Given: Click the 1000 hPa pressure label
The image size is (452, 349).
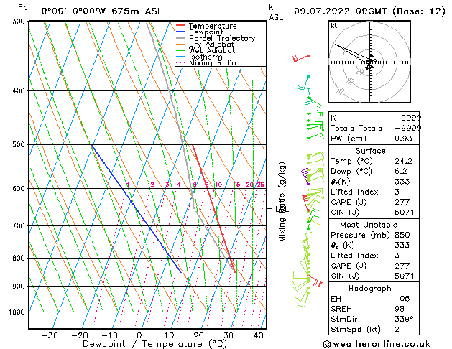Looking at the screenshot, I should coord(19,312).
